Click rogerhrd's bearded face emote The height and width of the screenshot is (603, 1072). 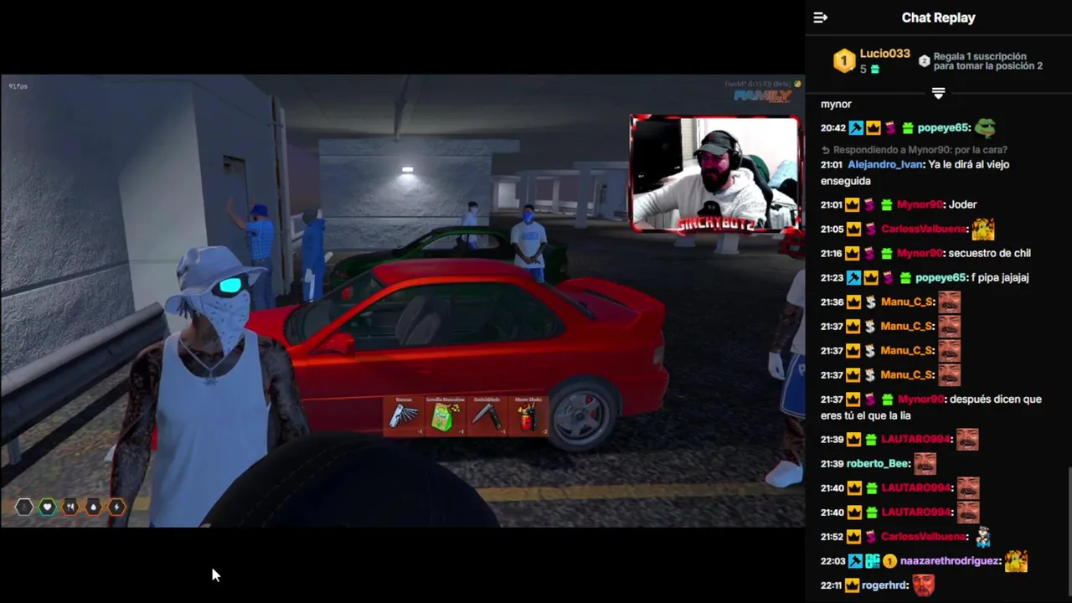click(x=923, y=585)
